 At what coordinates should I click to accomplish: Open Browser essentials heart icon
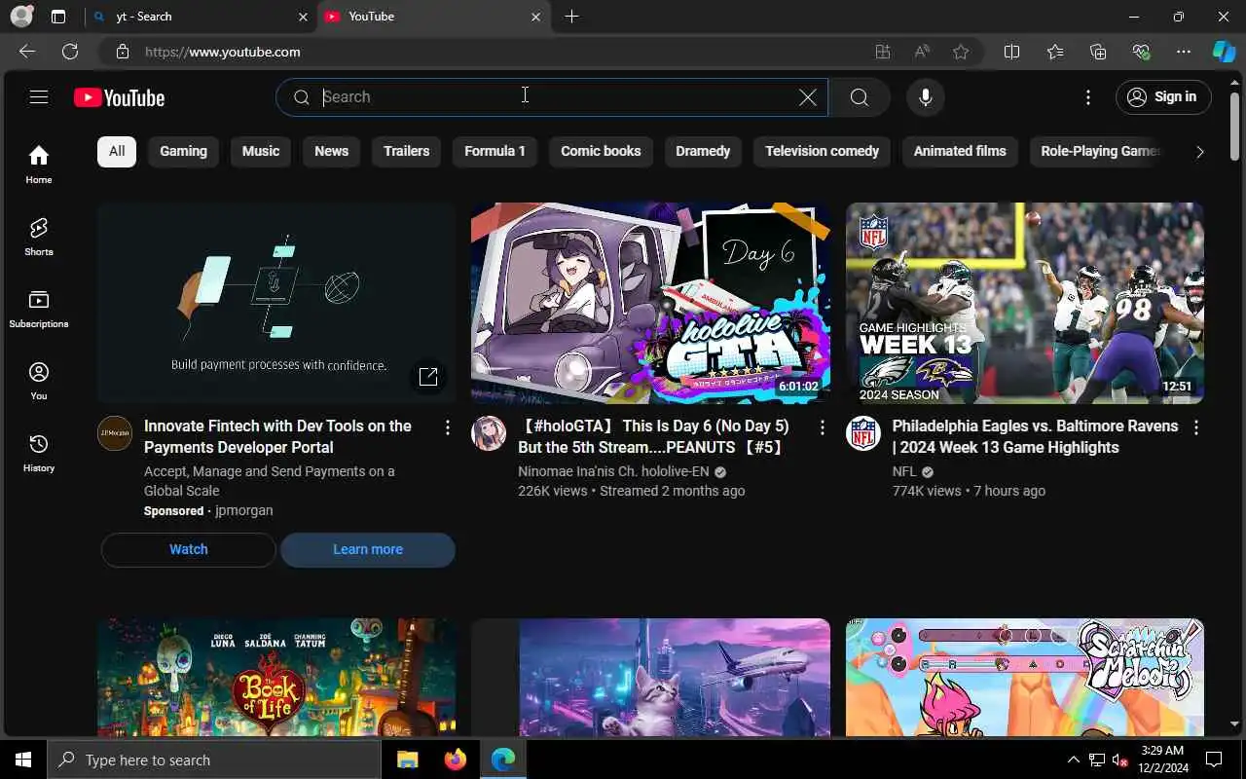click(x=1141, y=52)
